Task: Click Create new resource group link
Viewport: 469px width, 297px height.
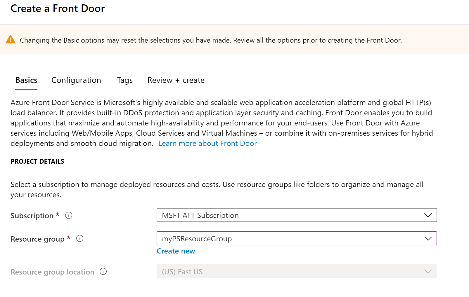Action: (176, 251)
